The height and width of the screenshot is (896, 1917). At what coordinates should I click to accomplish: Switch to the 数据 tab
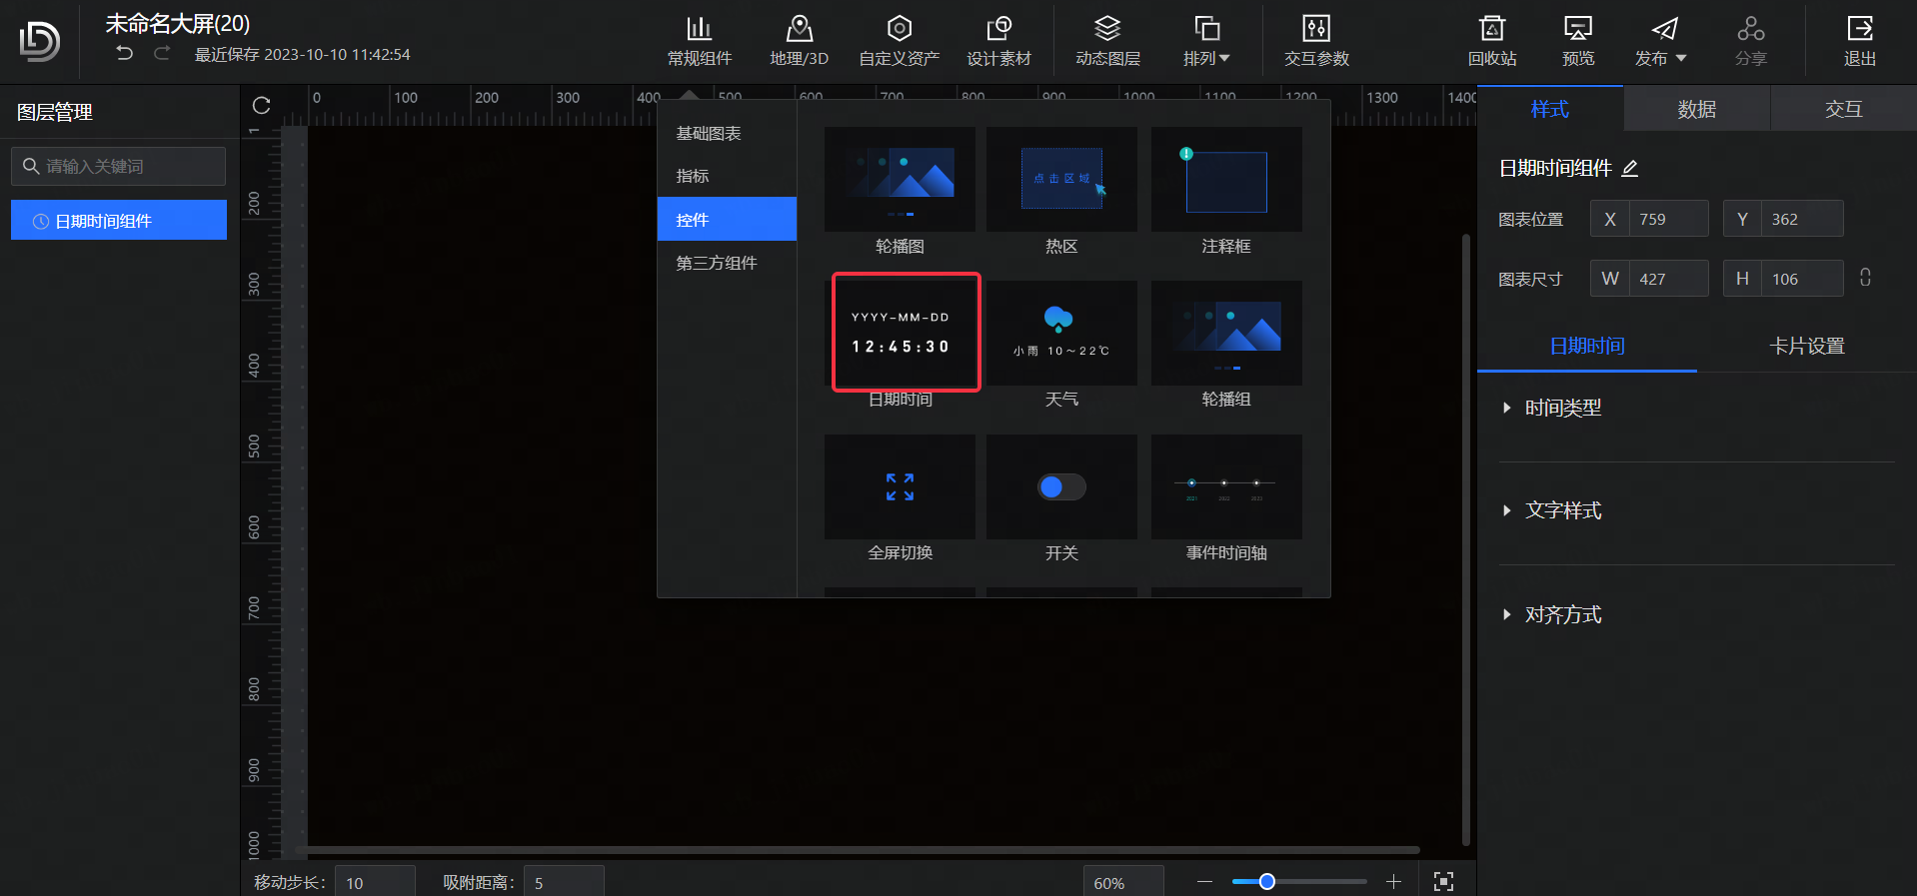pyautogui.click(x=1696, y=109)
